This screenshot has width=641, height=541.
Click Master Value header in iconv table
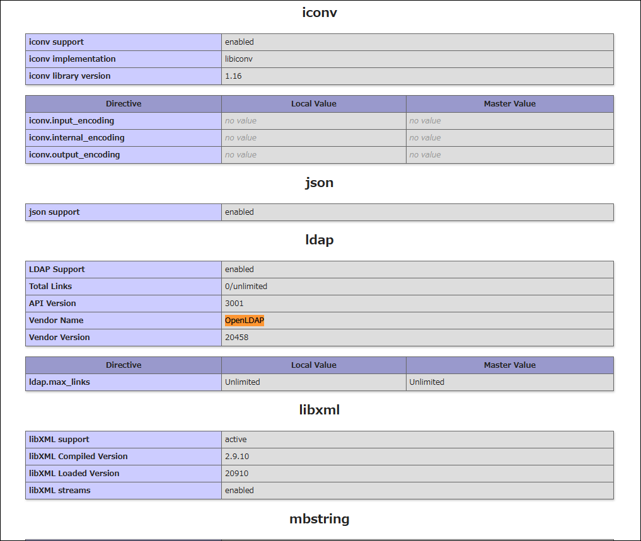coord(509,104)
